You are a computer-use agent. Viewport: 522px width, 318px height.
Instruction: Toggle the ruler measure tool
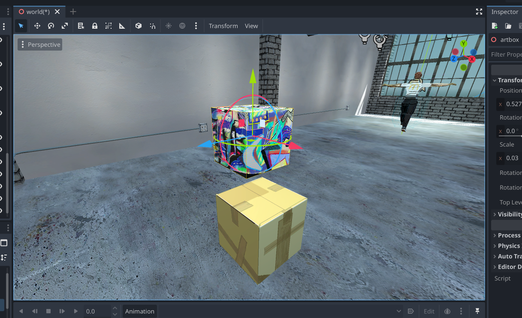tap(122, 26)
